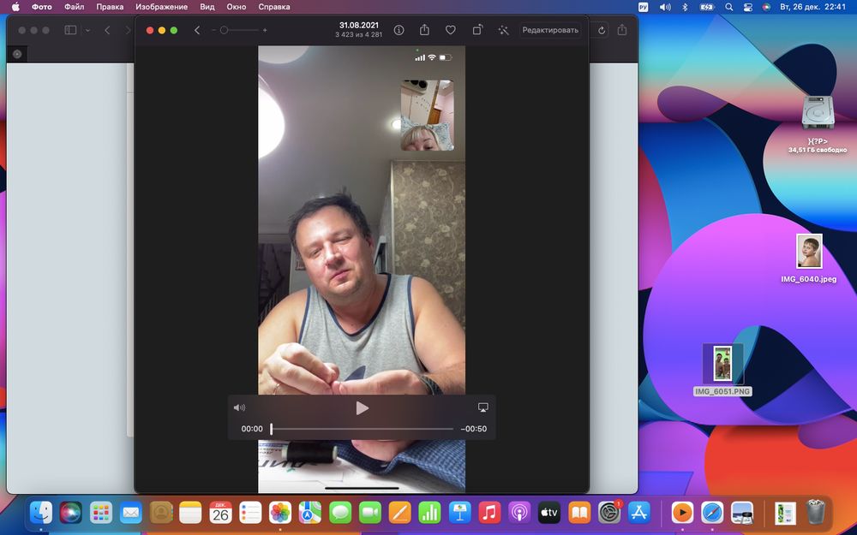The image size is (857, 535).
Task: Zoom out with the minus sign
Action: [213, 30]
